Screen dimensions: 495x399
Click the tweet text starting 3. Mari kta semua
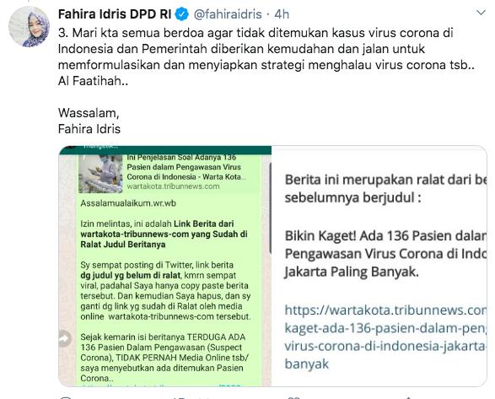[x=266, y=57]
